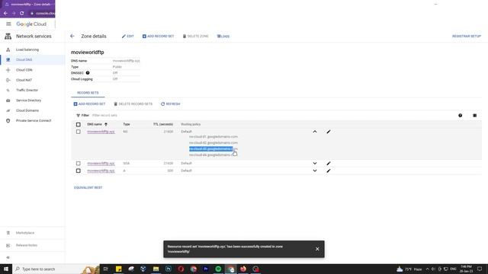Check the NS record row checkbox
The width and height of the screenshot is (488, 274).
coord(78,132)
